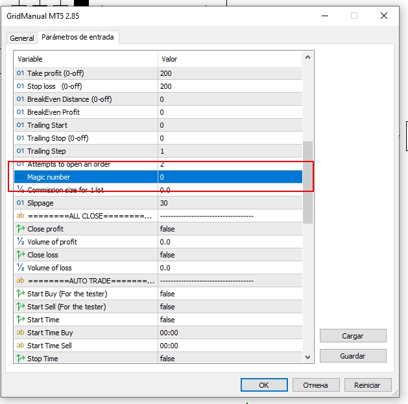Viewport: 408px width, 404px height.
Task: Click the boolean arrow icon beside Close profit
Action: 20,229
